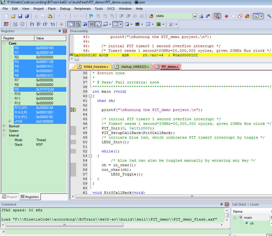This screenshot has width=272, height=236.
Task: Open Serial windows dropdown arrow
Action: [131, 24]
